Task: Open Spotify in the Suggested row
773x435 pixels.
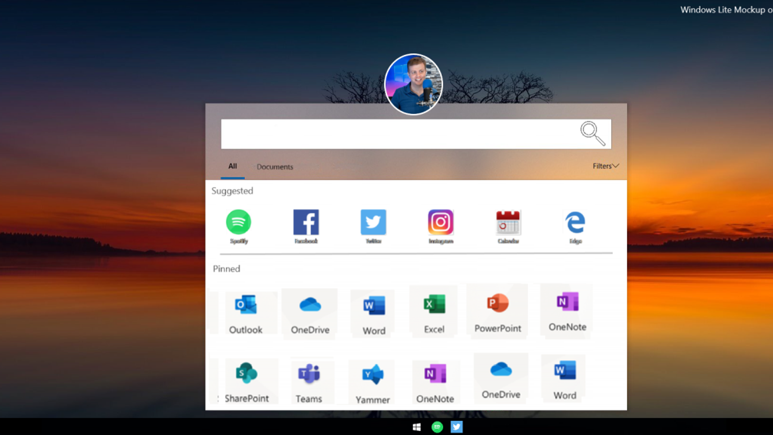Action: coord(239,226)
